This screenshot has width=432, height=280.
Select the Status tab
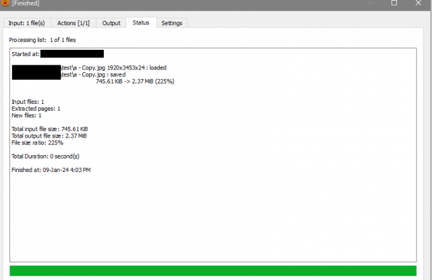click(x=141, y=22)
